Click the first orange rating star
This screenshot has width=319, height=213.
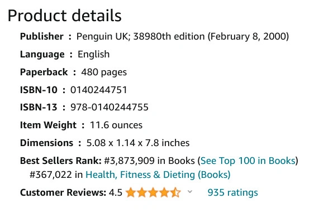[131, 192]
